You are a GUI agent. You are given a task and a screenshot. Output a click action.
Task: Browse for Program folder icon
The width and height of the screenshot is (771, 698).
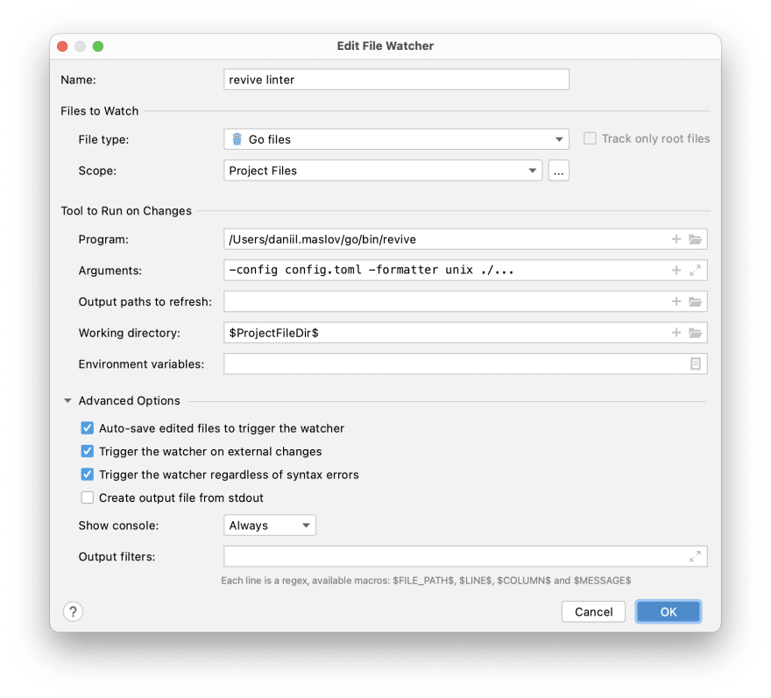(x=695, y=239)
